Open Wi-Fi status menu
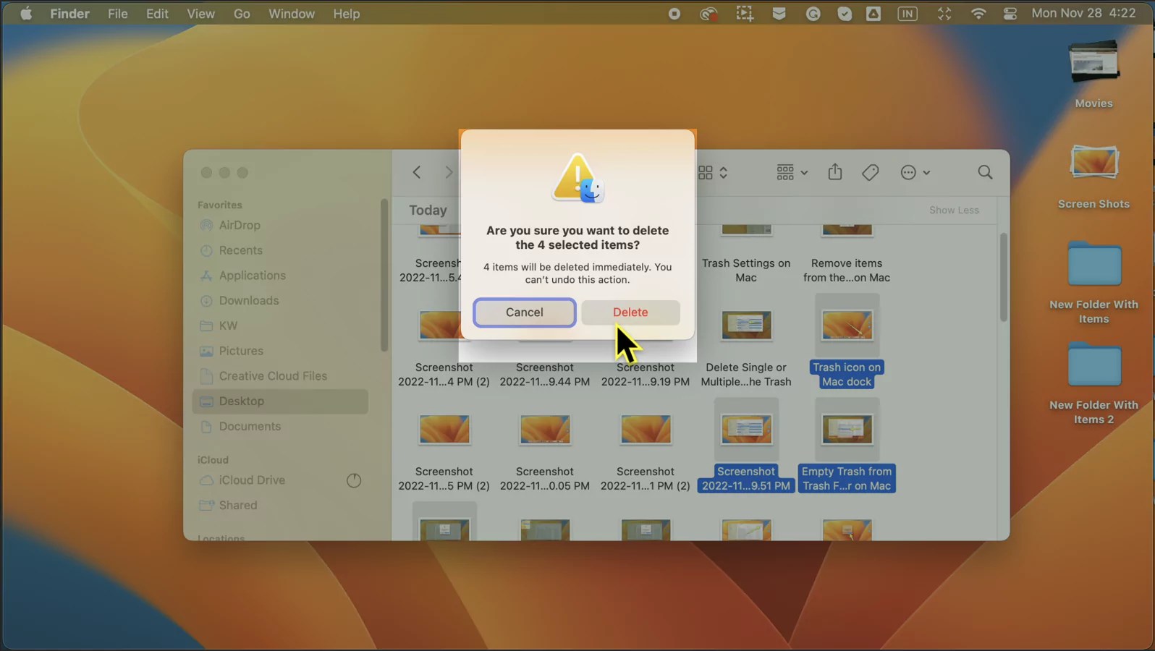 click(978, 14)
